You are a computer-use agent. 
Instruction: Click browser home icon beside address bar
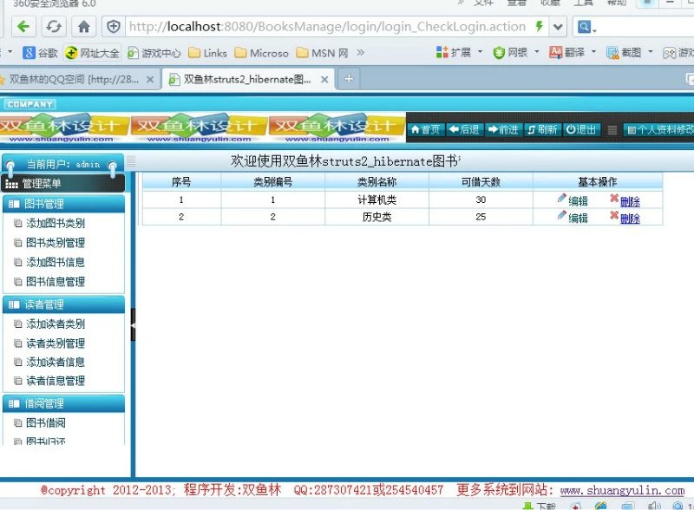click(83, 26)
